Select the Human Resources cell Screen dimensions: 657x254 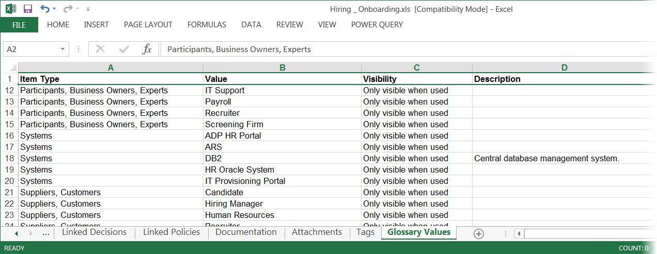pyautogui.click(x=282, y=215)
